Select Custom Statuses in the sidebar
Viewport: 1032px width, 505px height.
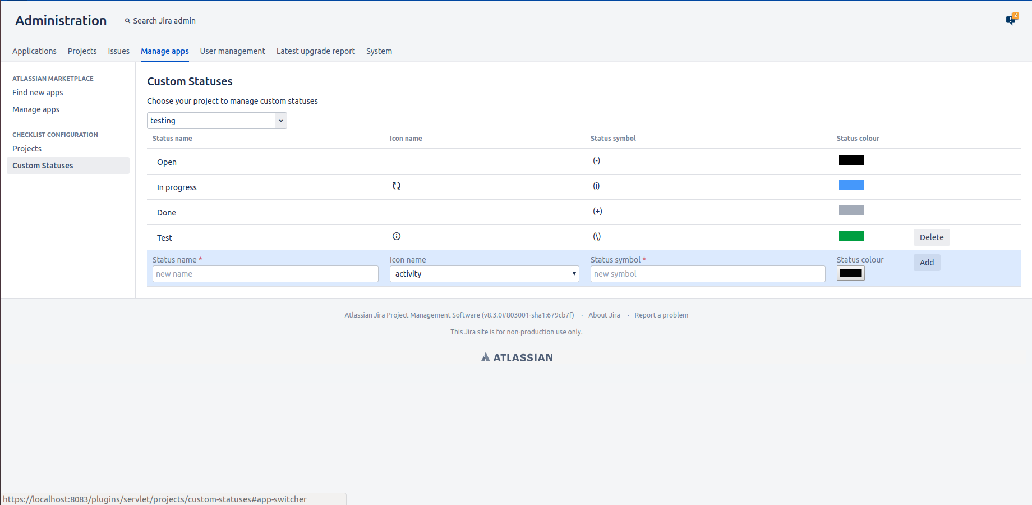click(43, 165)
